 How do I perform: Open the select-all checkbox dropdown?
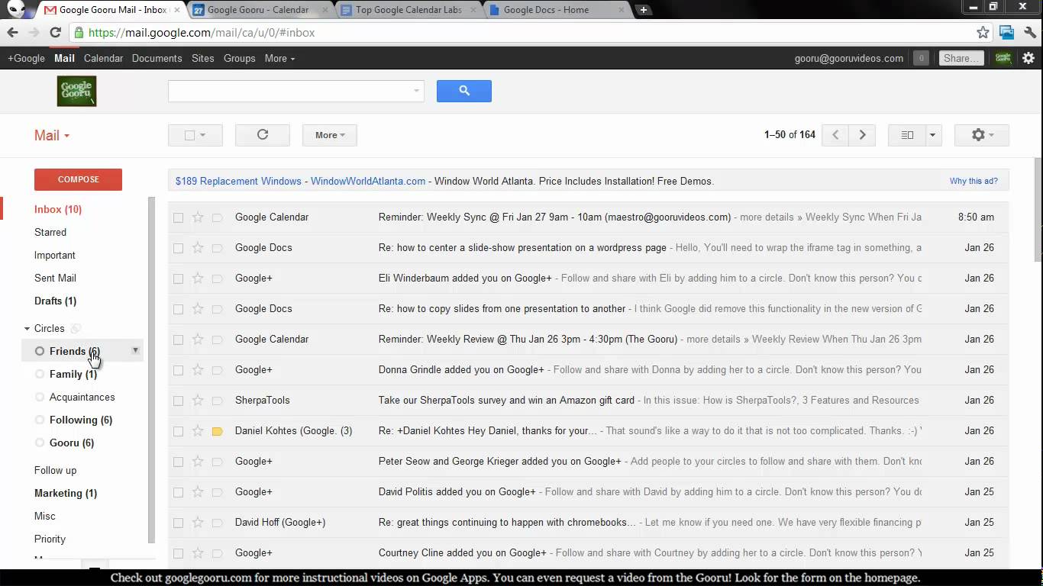pos(195,135)
